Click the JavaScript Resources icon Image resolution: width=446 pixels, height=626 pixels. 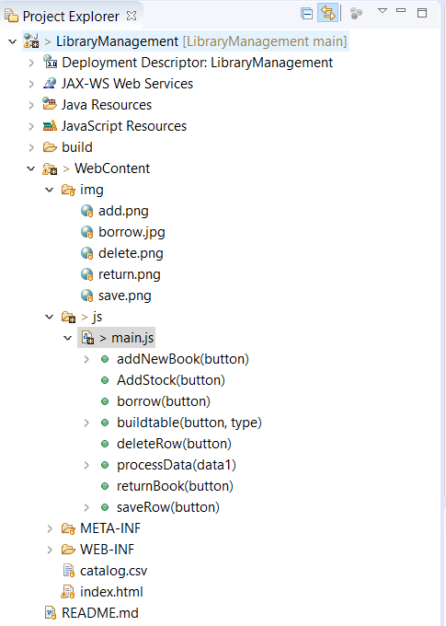click(x=50, y=126)
